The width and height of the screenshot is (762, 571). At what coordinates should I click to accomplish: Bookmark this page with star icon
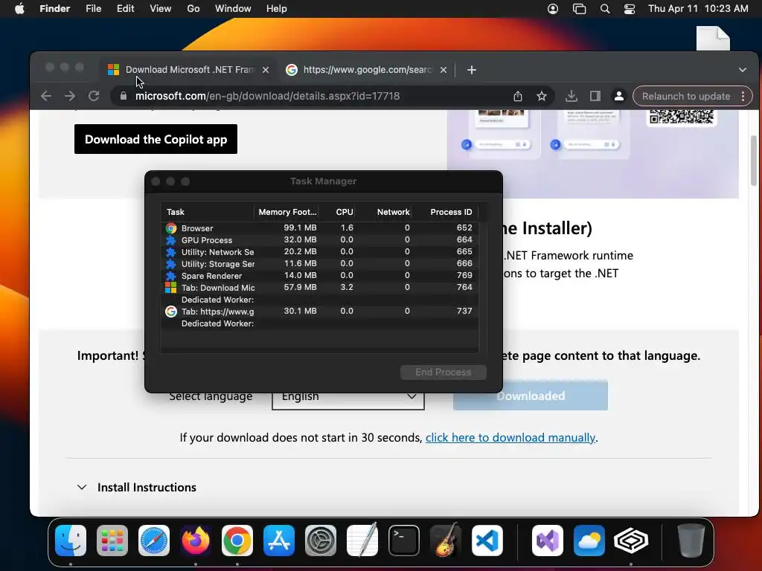pyautogui.click(x=542, y=96)
